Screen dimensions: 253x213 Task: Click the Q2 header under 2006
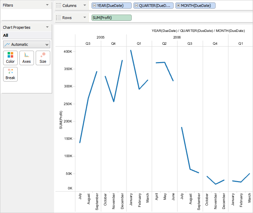[x=164, y=44]
